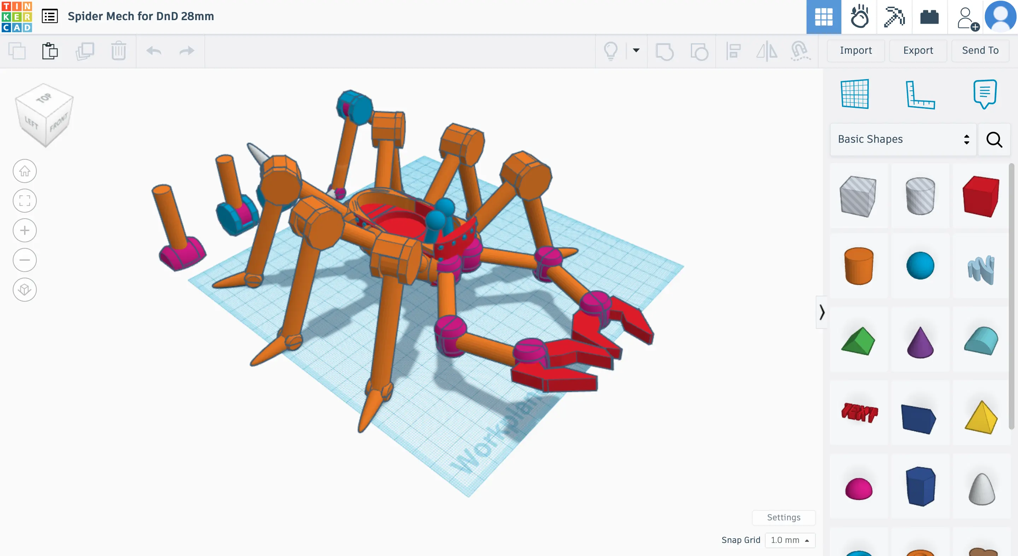Open the Blocks pickaxe mode
The height and width of the screenshot is (556, 1018).
[894, 17]
